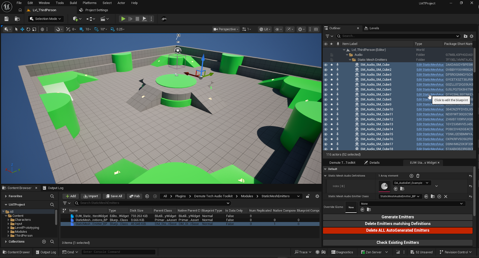This screenshot has width=479, height=258.
Task: Select the Translate (move) gizmo tool
Action: [x=22, y=29]
